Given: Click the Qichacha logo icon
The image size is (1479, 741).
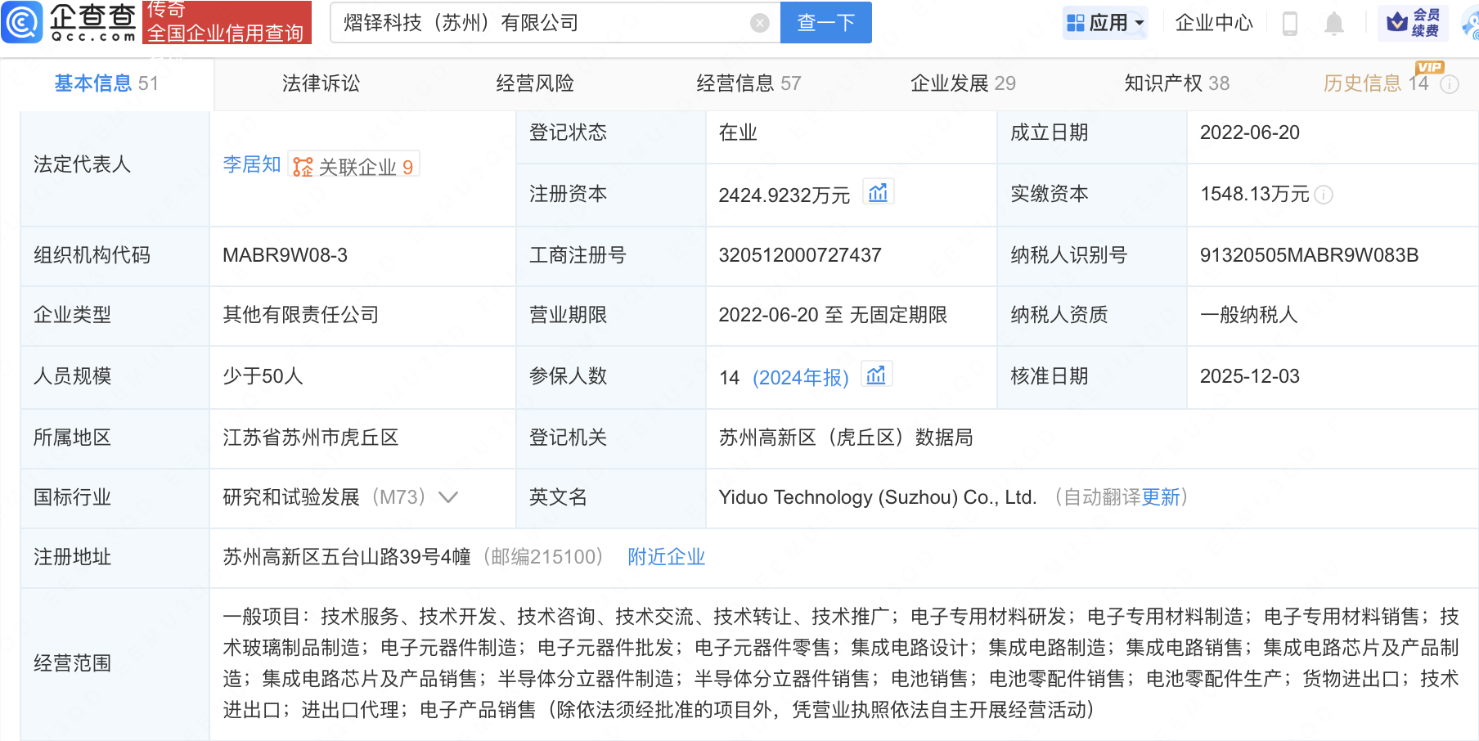Looking at the screenshot, I should point(22,22).
